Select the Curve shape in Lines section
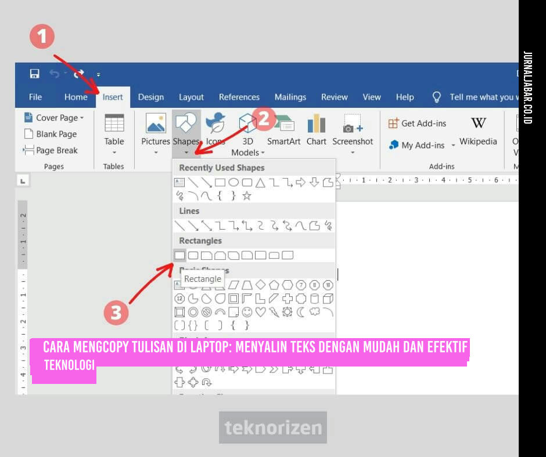The width and height of the screenshot is (546, 457). coord(300,226)
